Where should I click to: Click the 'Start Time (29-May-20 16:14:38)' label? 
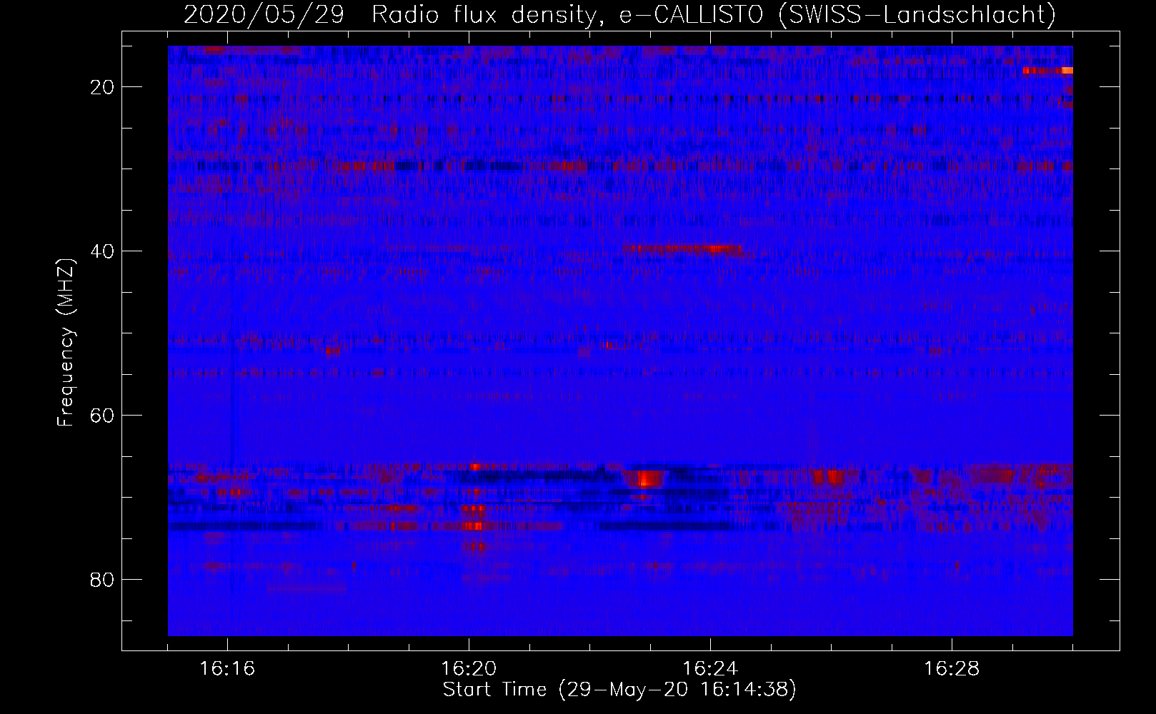click(619, 690)
